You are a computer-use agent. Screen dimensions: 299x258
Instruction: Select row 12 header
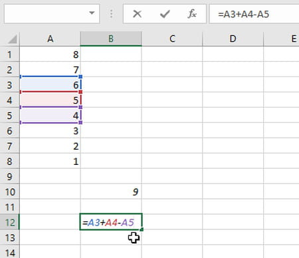[9, 222]
